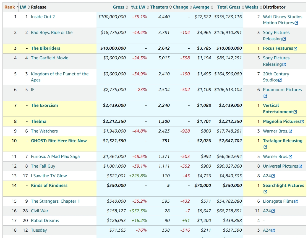The width and height of the screenshot is (308, 238).
Task: Open Bad Boys: Ride or Die link
Action: (x=52, y=32)
